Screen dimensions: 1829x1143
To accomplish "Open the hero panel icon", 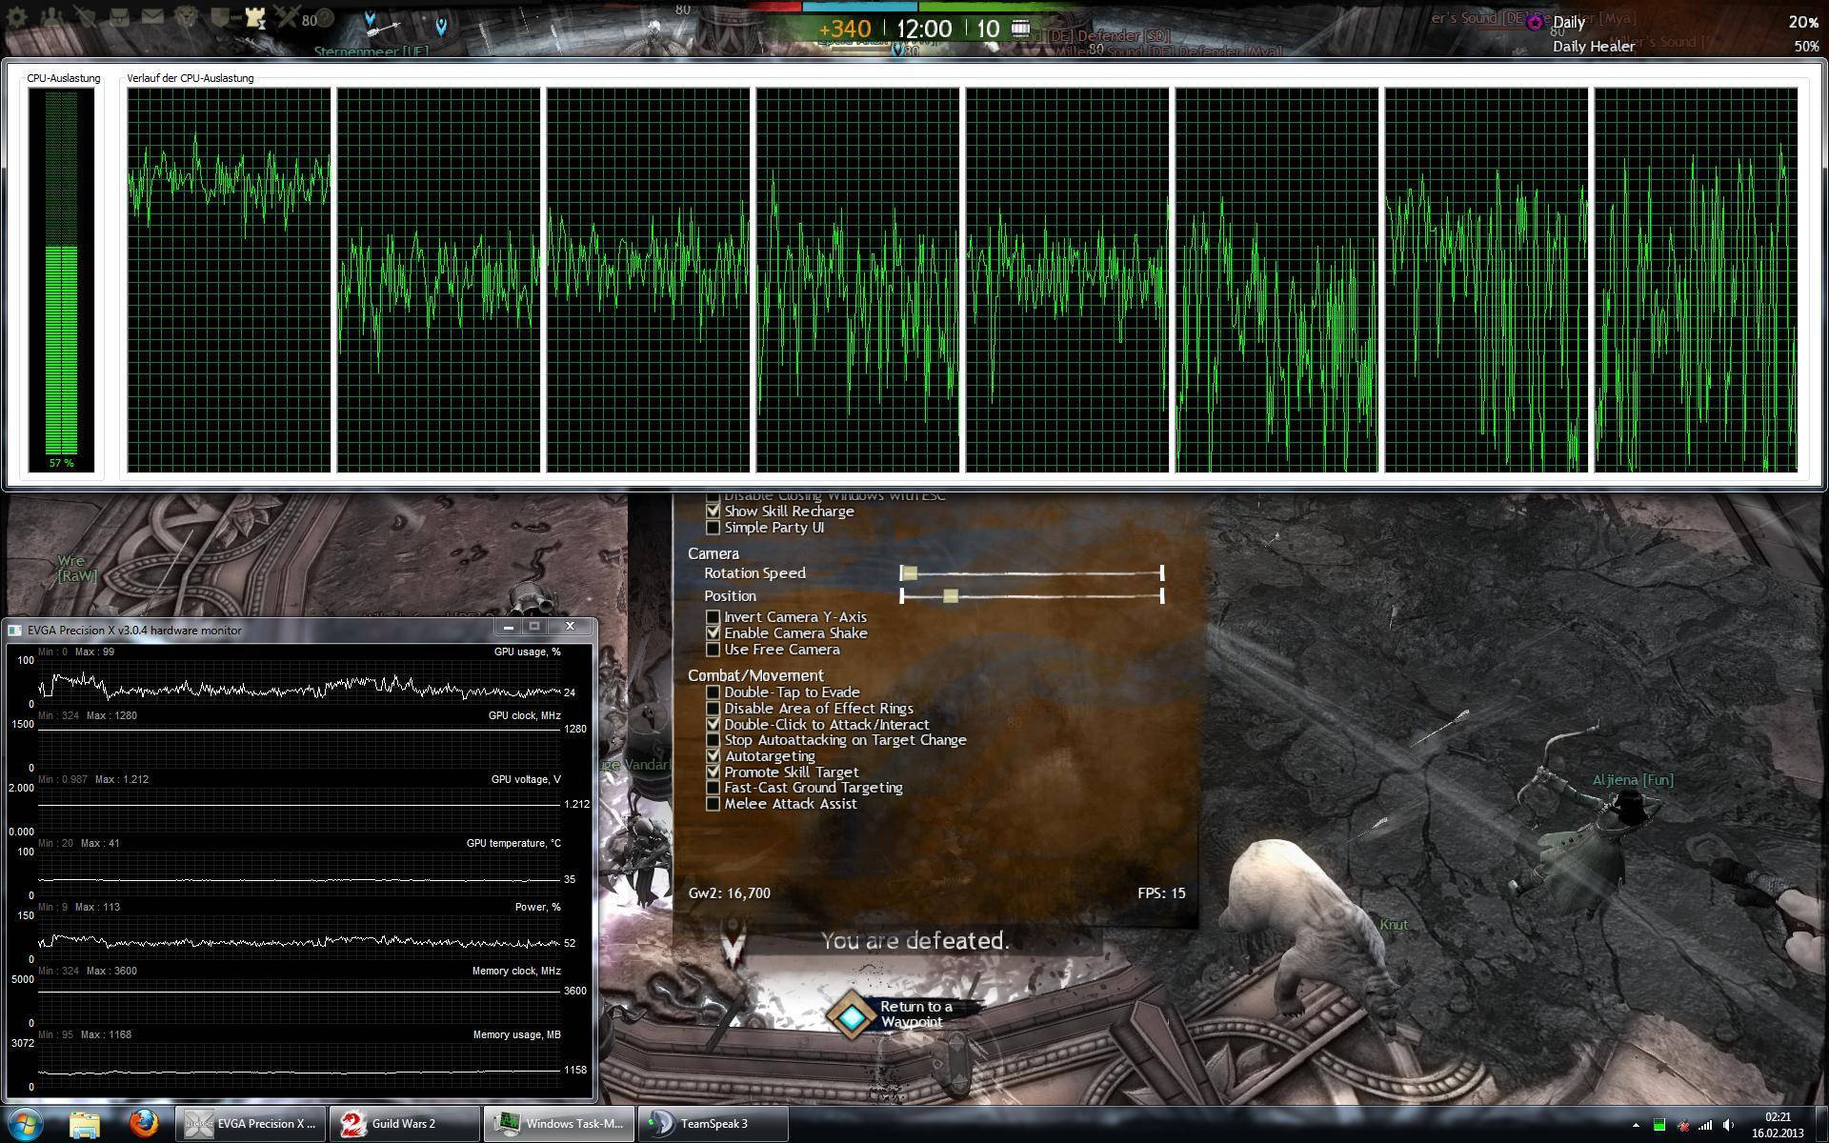I will point(86,17).
